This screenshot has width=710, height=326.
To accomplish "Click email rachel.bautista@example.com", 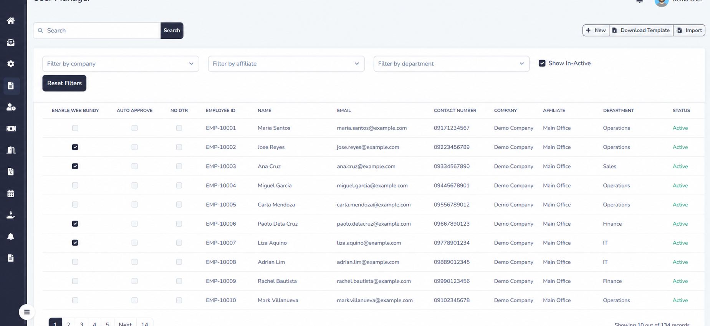I will click(374, 281).
